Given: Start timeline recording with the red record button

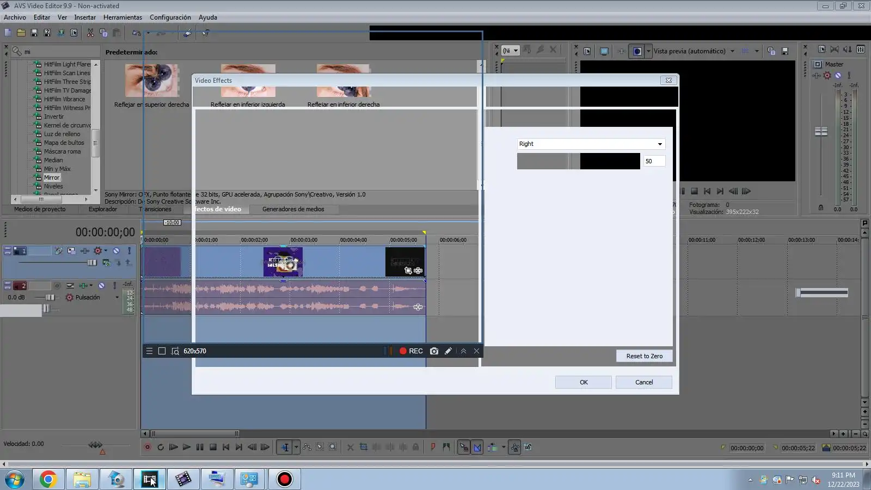Looking at the screenshot, I should 148,447.
